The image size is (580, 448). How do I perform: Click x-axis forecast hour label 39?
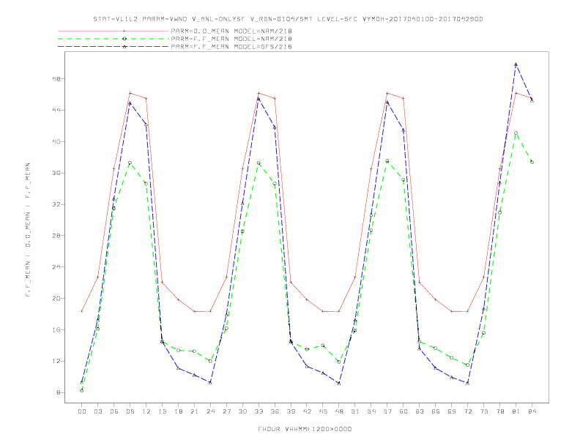pyautogui.click(x=291, y=411)
